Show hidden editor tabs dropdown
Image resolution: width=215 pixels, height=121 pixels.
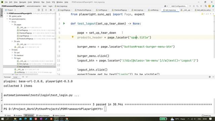click(213, 10)
